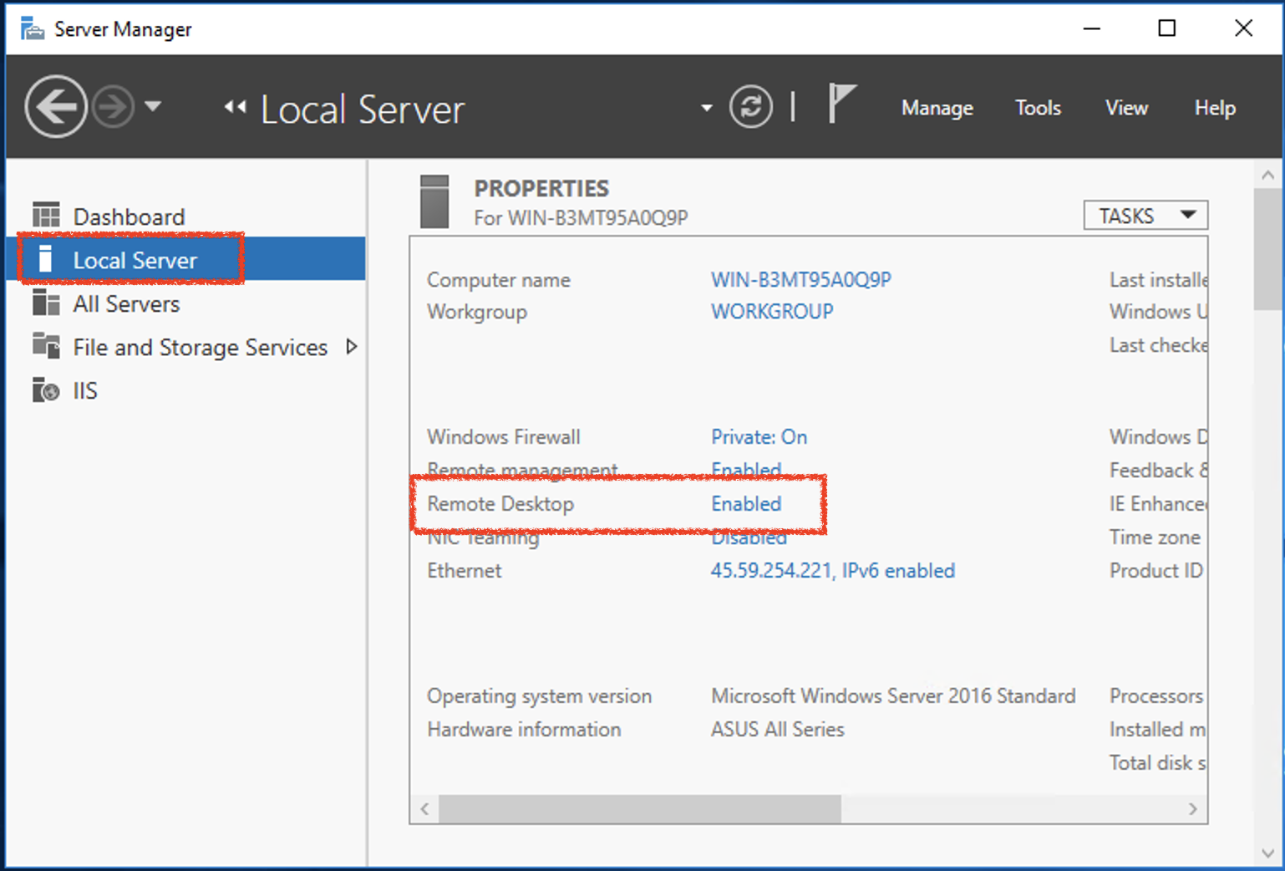Screen dimensions: 1285x871
Task: Click the ASUS All Series text
Action: coord(777,729)
